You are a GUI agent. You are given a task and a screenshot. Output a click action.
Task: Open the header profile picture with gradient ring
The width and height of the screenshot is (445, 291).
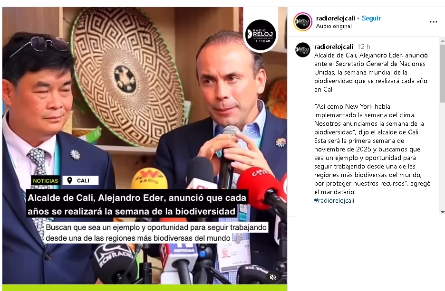303,22
